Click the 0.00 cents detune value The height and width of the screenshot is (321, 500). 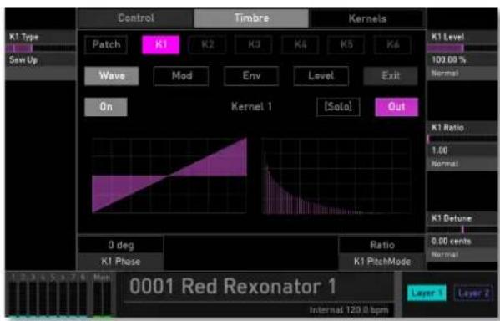pyautogui.click(x=451, y=241)
